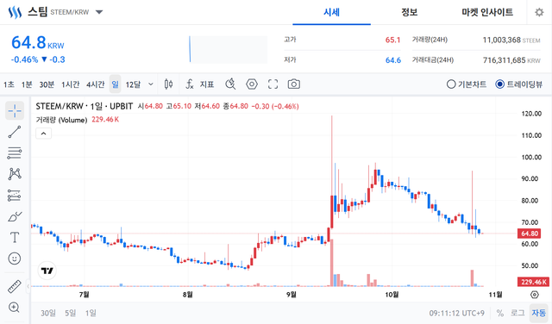Screen dimensions: 552x324
Task: Click the 09:11:12 UTC+9 timezone
Action: 456,313
